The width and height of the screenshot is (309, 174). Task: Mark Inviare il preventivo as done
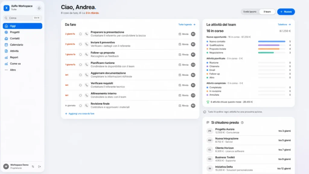(80, 44)
